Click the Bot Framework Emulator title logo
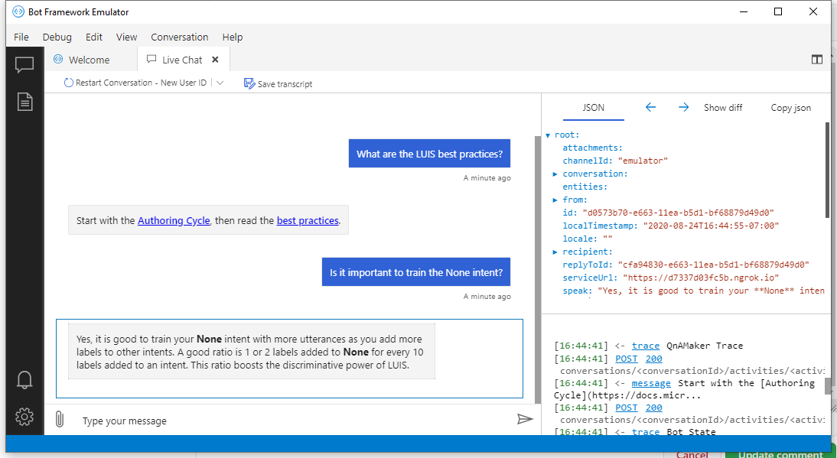This screenshot has height=458, width=837. point(18,11)
